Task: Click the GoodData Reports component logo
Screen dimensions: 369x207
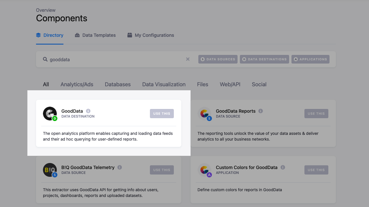Action: point(204,114)
